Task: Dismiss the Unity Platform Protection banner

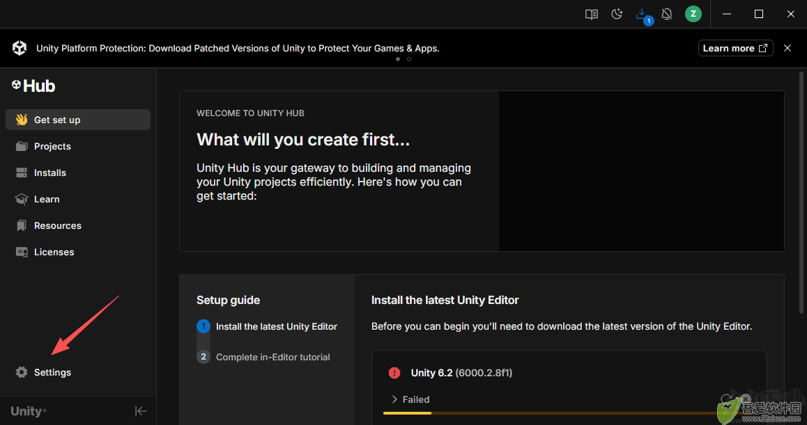Action: coord(787,48)
